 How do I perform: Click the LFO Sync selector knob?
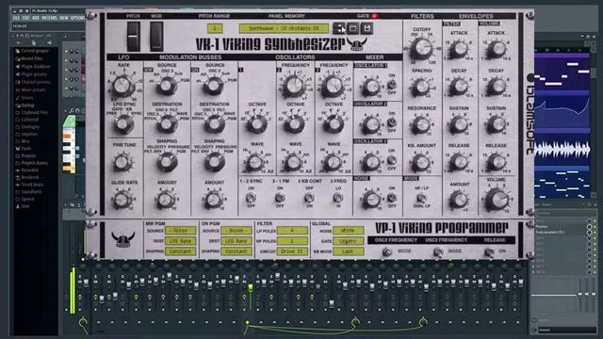[x=123, y=124]
